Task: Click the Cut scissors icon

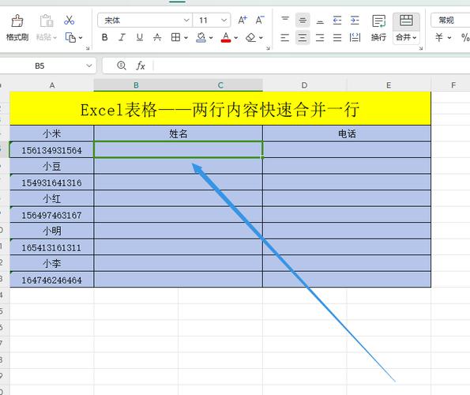Action: click(70, 21)
